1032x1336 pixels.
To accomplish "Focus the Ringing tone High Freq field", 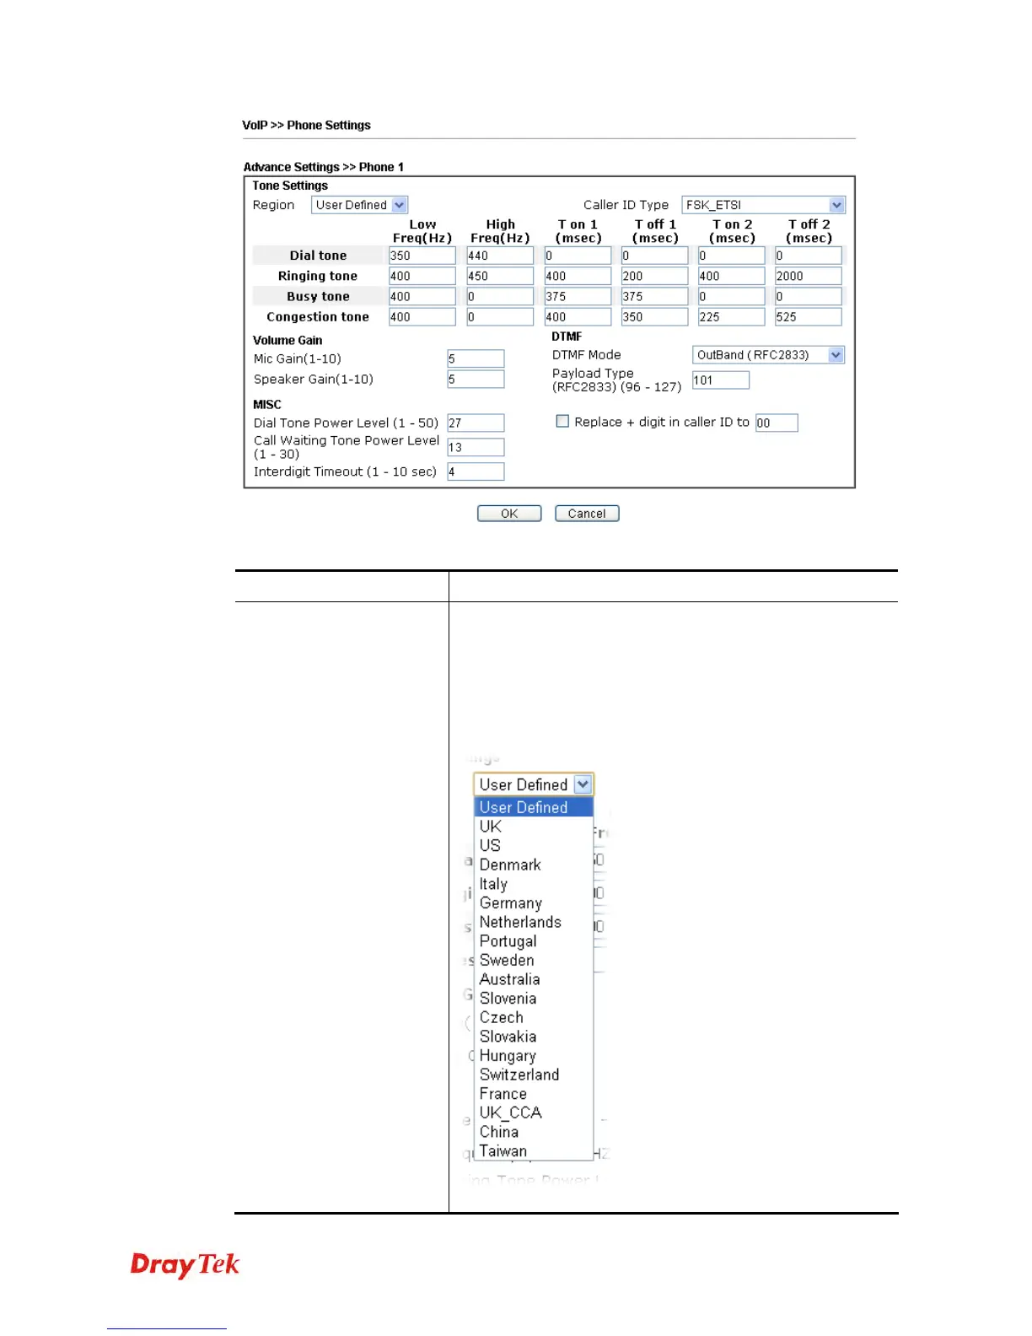I will coord(500,276).
